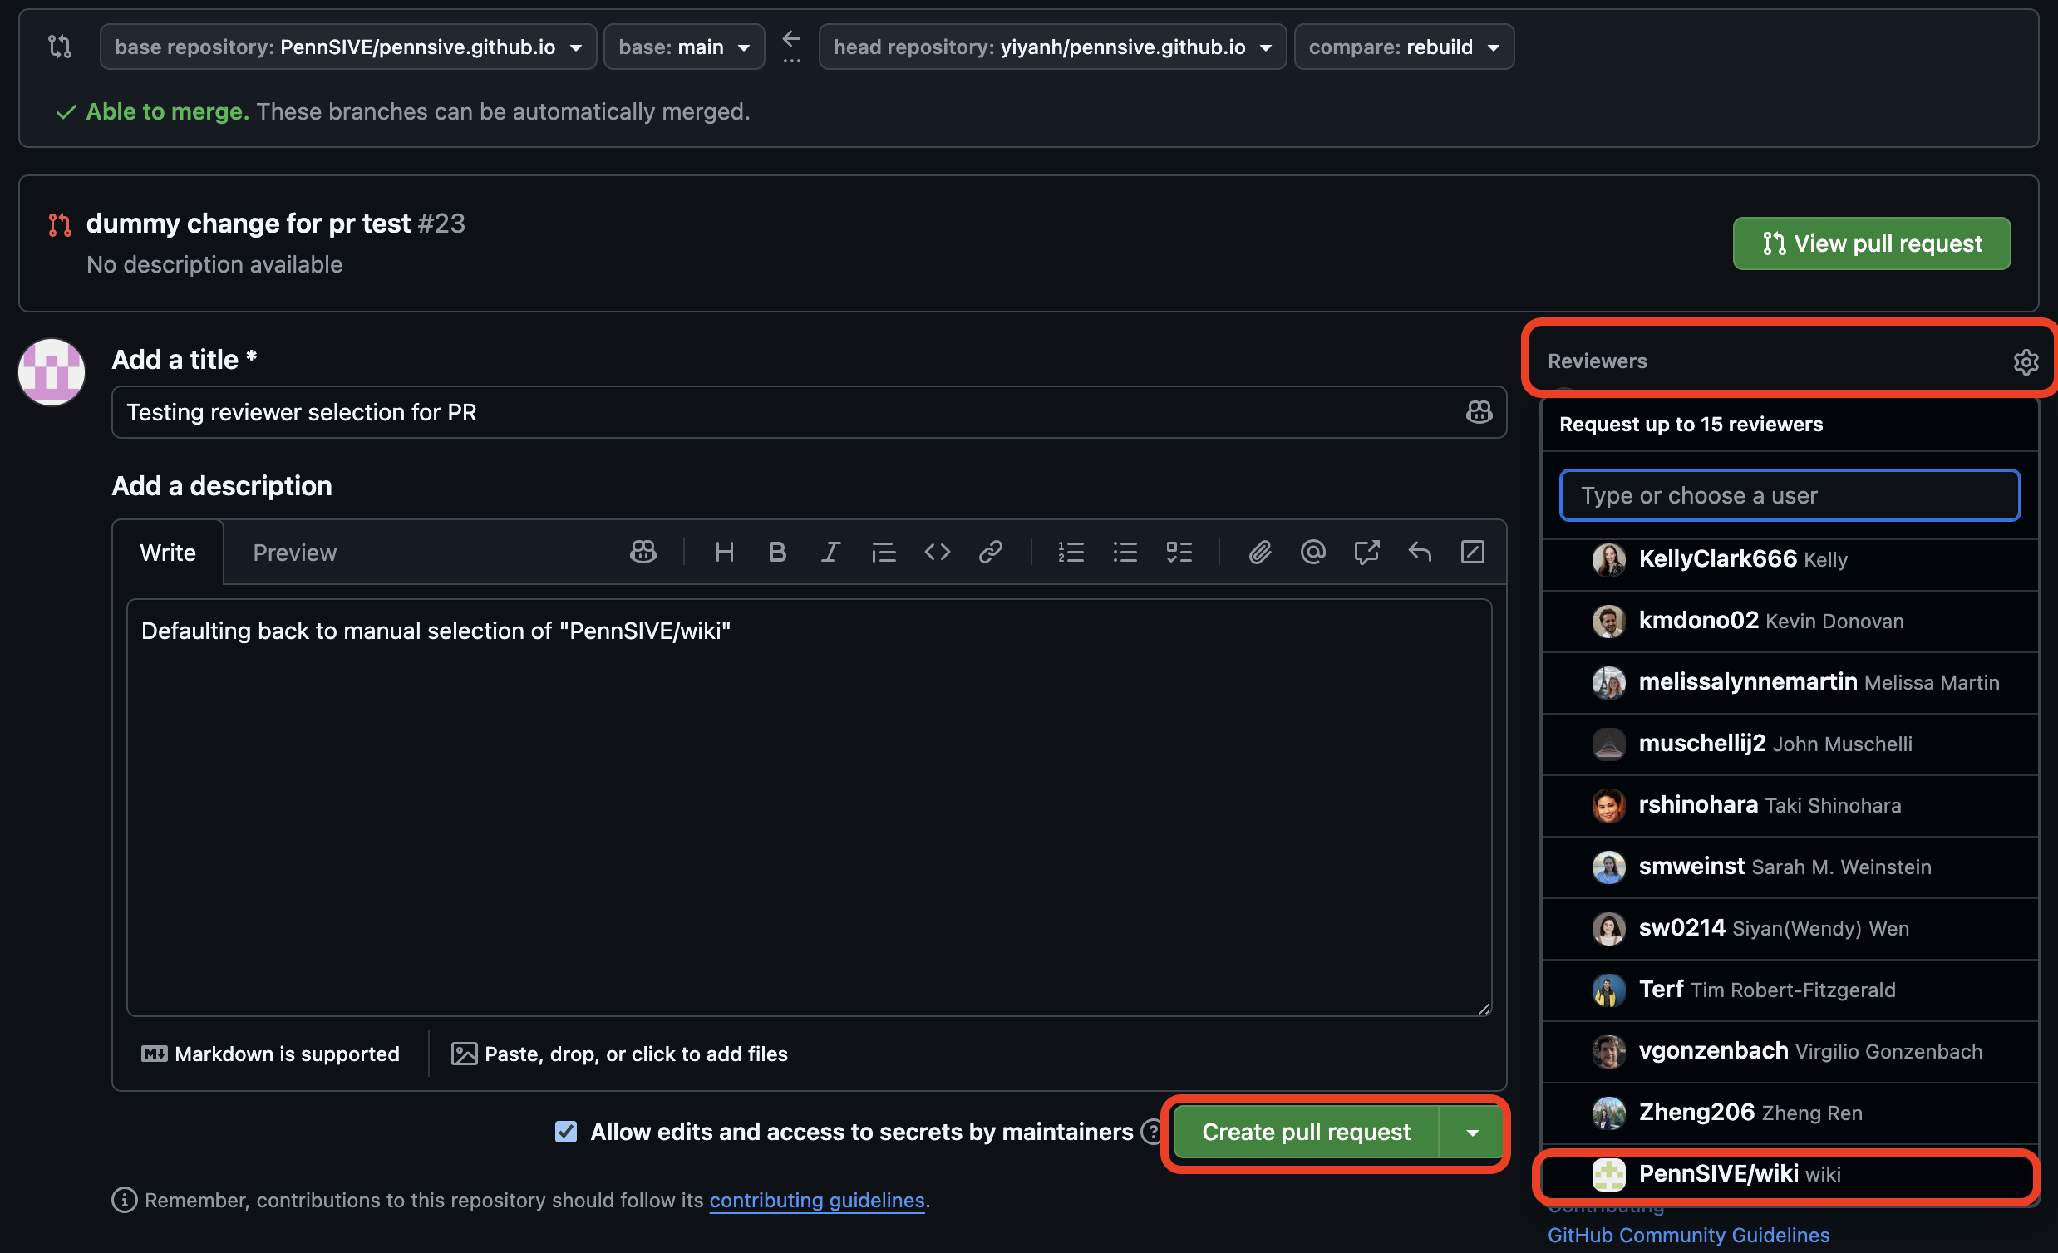Click View pull request button

pos(1871,243)
